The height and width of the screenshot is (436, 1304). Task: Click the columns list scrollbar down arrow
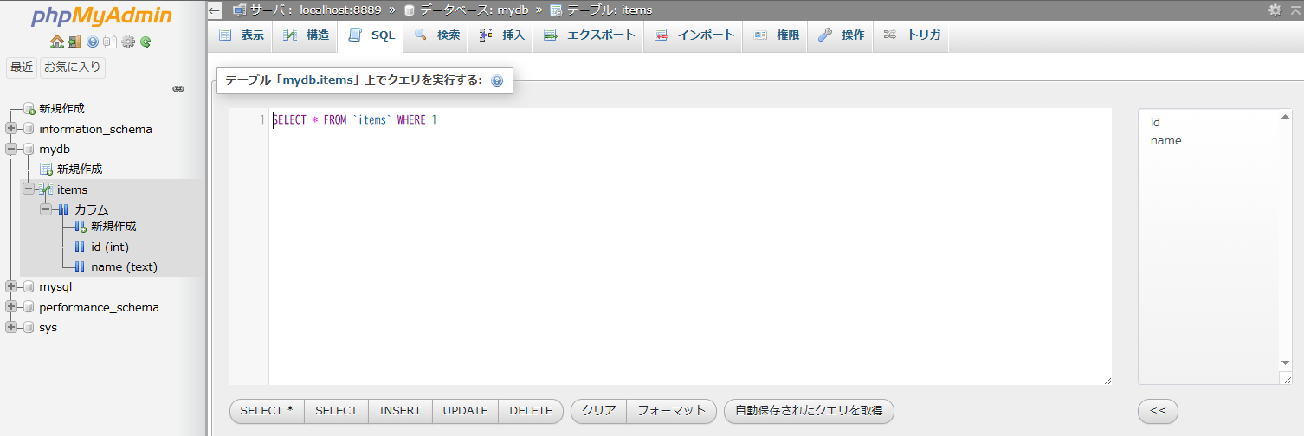(1285, 362)
